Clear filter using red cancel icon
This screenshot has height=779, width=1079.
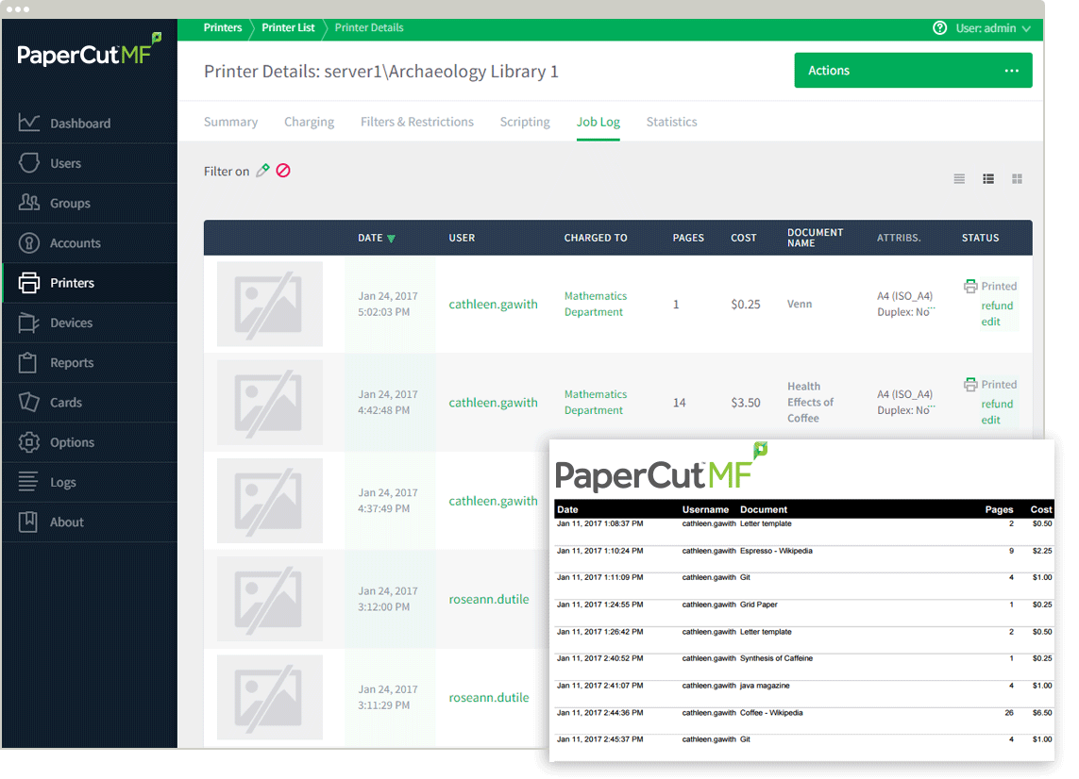(x=283, y=171)
